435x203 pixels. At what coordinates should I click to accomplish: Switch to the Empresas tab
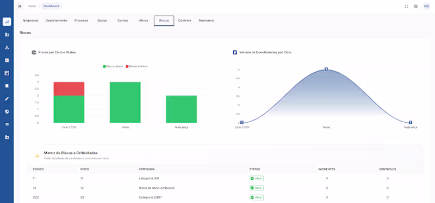(31, 21)
